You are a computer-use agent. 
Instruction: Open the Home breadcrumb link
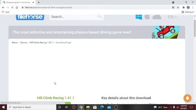tap(15, 42)
